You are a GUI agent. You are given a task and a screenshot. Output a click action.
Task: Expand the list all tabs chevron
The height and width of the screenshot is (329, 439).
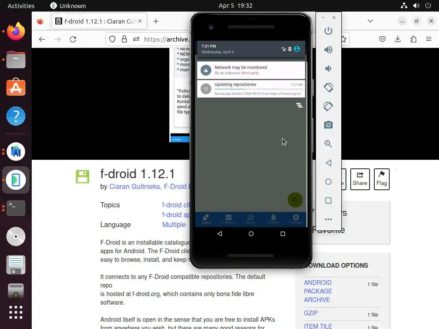pos(370,21)
